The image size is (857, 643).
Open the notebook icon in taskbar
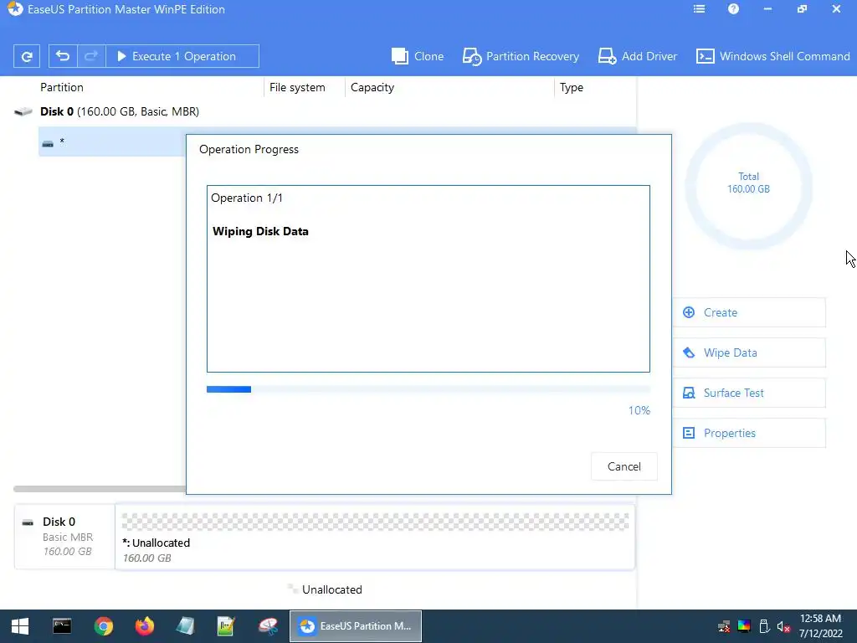185,626
